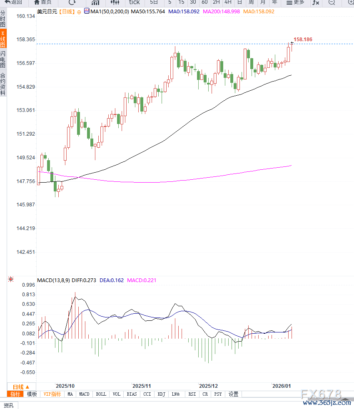Click the refresh icon in top toolbar

point(72,2)
